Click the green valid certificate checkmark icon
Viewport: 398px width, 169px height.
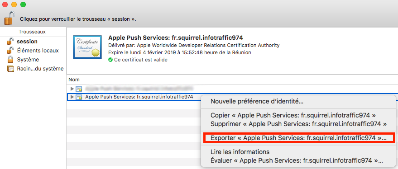pyautogui.click(x=110, y=60)
